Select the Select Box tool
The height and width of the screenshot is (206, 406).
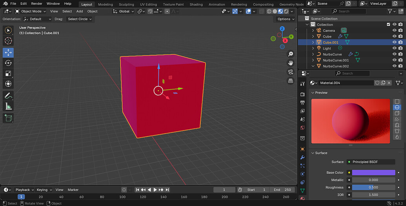[8, 30]
